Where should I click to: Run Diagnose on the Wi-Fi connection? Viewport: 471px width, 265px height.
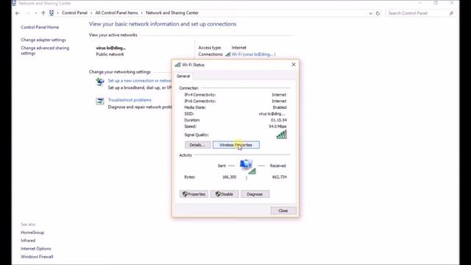click(x=255, y=194)
